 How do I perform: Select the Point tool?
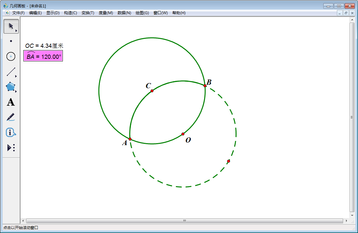[x=11, y=41]
